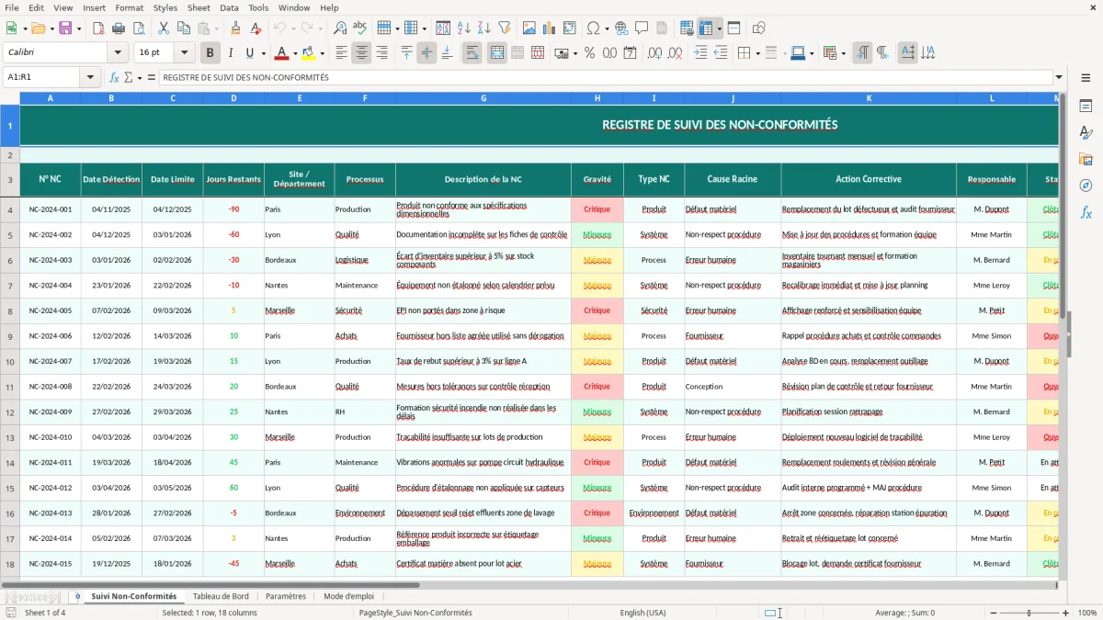Format as date icon
This screenshot has width=1103, height=620.
click(630, 53)
